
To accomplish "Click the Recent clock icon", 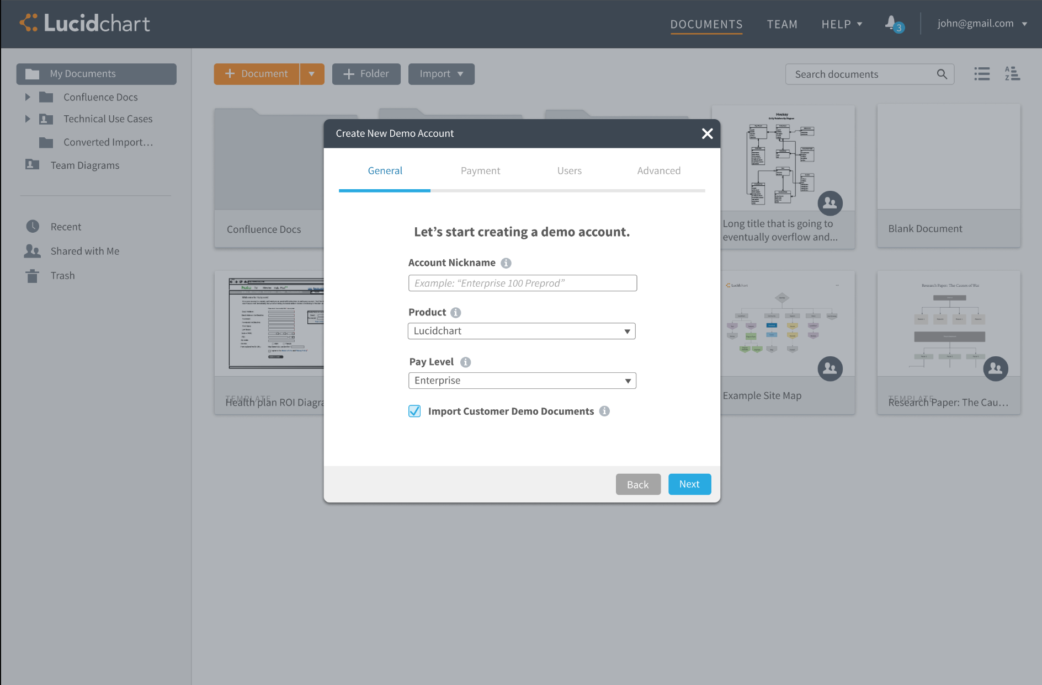I will pyautogui.click(x=33, y=227).
